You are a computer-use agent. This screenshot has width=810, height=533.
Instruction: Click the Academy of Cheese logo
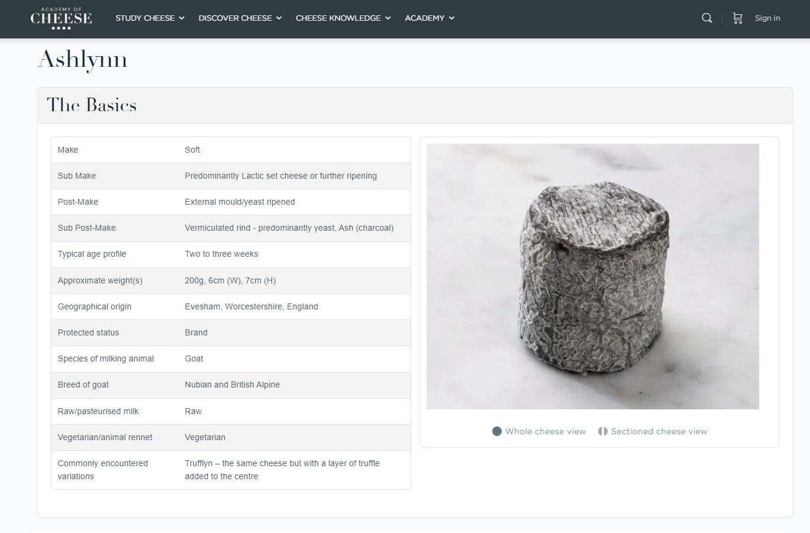(x=61, y=18)
